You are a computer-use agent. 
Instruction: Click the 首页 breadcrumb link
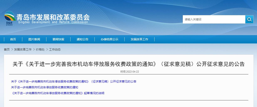tap(7, 49)
